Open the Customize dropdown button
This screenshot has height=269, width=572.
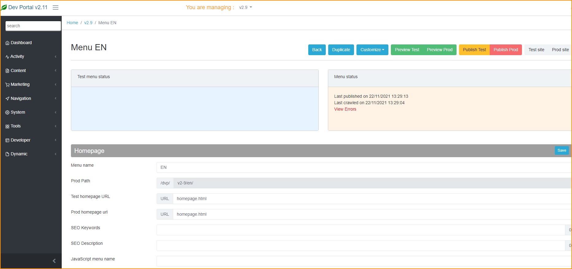372,50
